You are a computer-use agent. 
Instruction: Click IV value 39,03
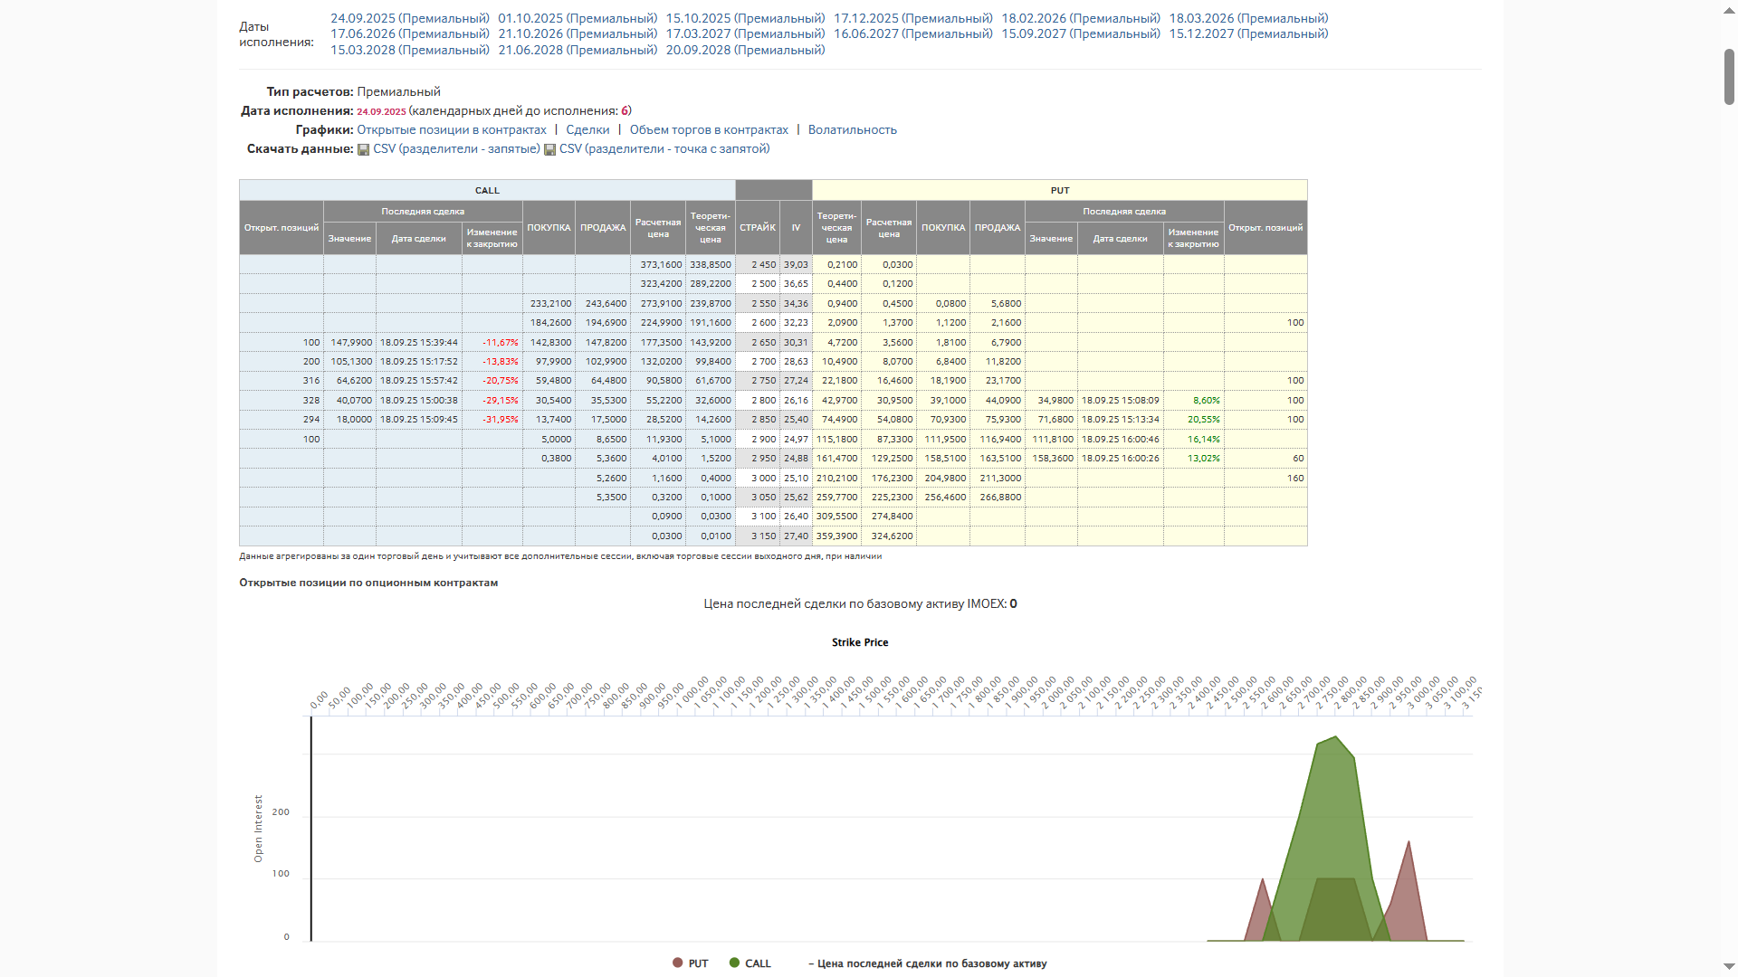pos(796,265)
